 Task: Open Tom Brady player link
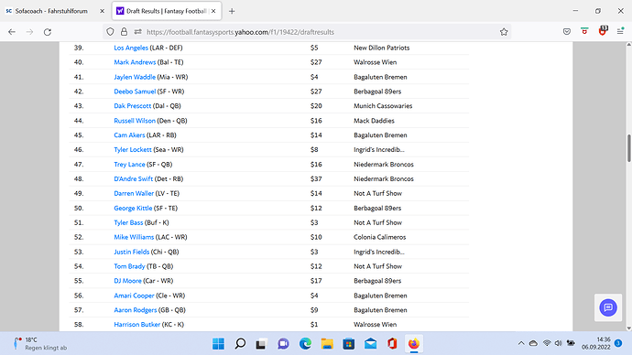[x=129, y=266]
